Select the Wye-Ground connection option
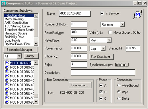The width and height of the screenshot is (148, 109). [119, 85]
